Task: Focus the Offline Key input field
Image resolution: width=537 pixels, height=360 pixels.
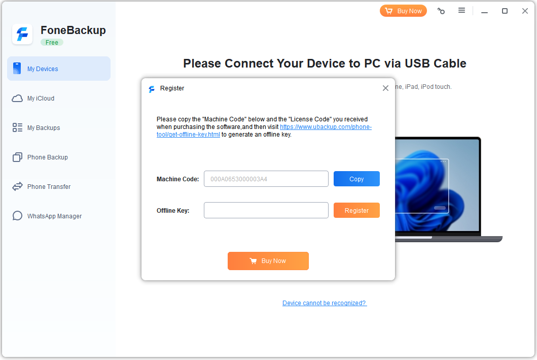Action: [266, 211]
